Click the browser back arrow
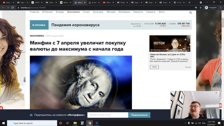 click(3, 8)
